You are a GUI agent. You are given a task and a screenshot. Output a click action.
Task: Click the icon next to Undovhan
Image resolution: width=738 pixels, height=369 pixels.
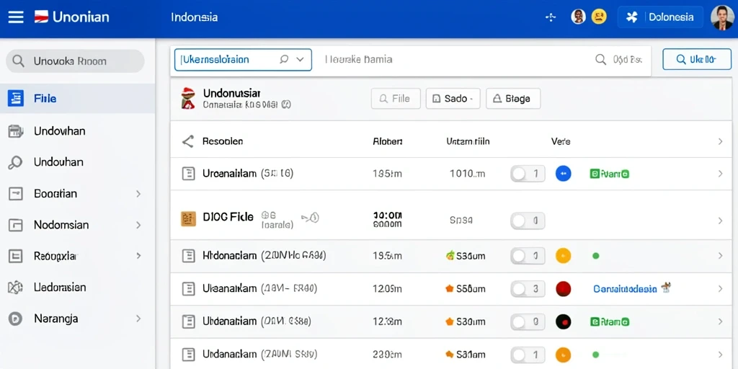(16, 131)
